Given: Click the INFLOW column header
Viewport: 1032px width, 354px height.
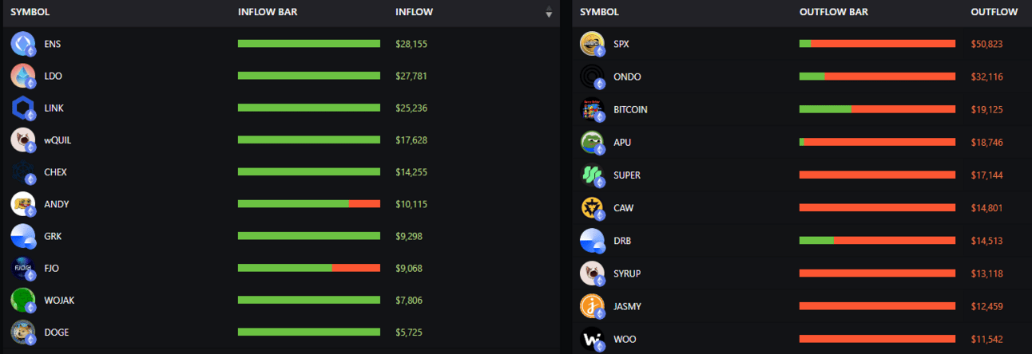Looking at the screenshot, I should (412, 12).
